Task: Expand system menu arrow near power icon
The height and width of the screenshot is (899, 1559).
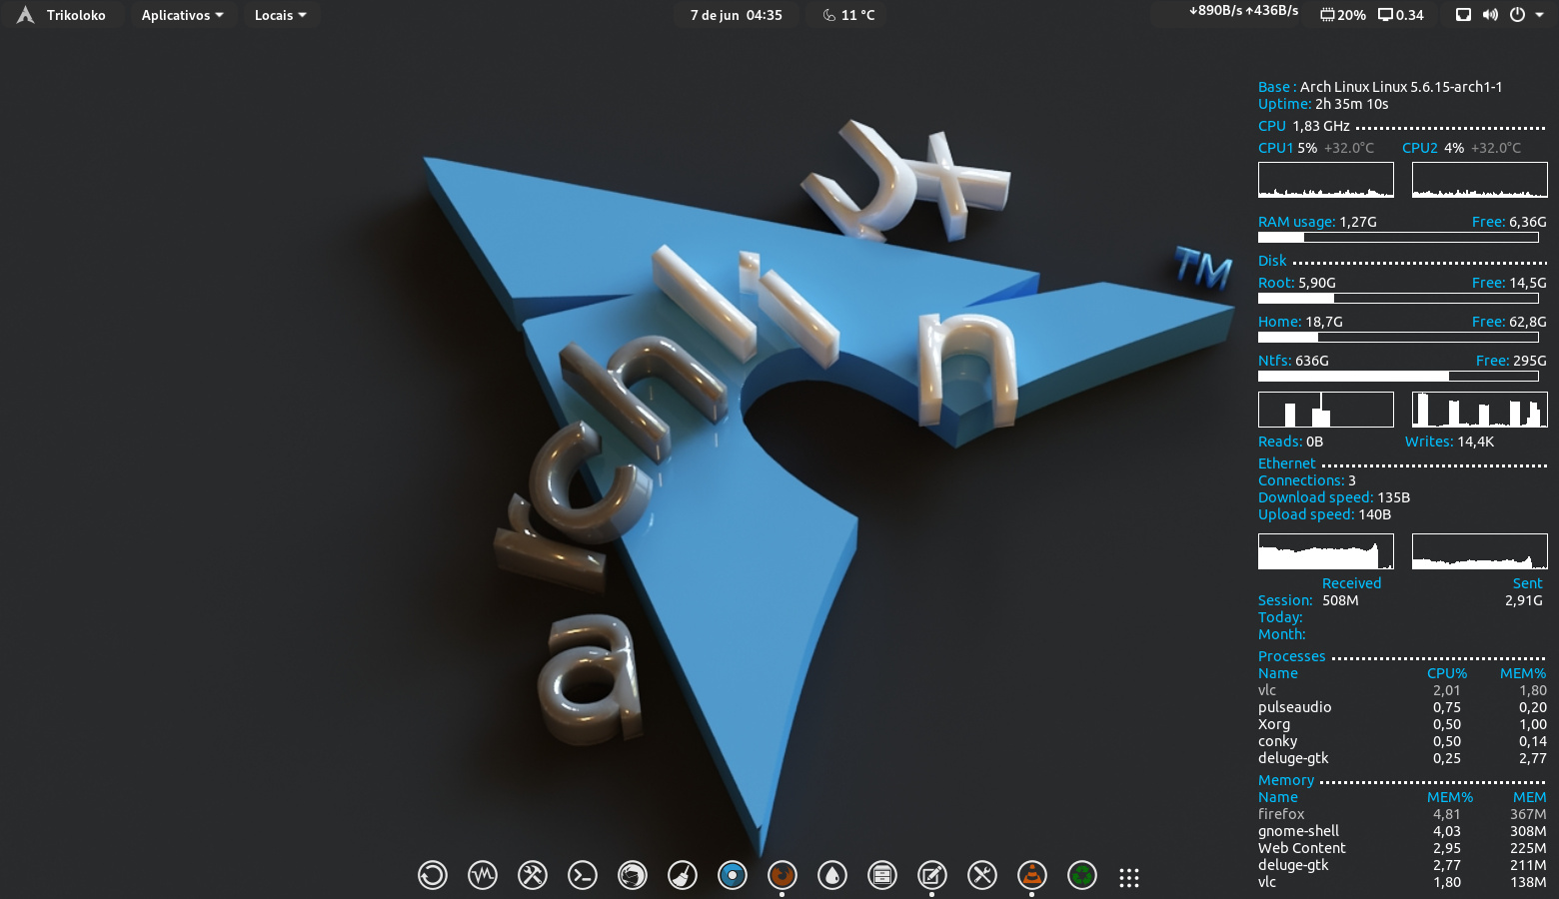Action: (x=1539, y=15)
